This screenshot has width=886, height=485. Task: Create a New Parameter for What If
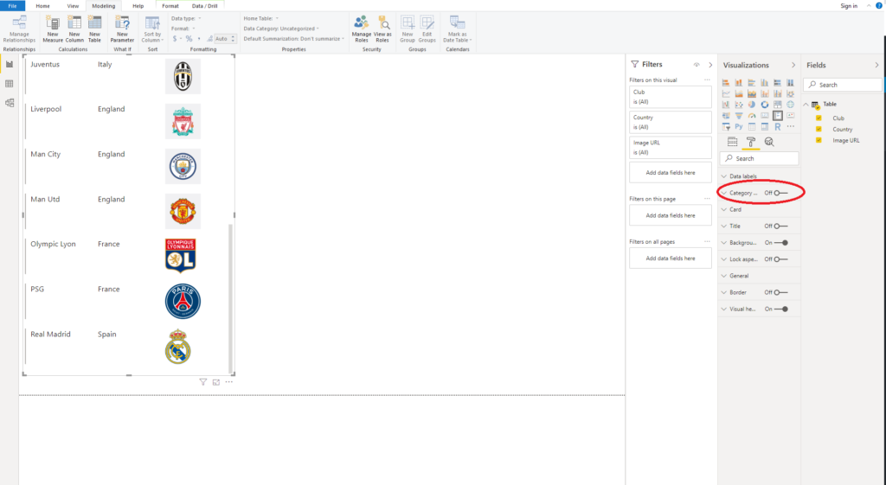[122, 29]
